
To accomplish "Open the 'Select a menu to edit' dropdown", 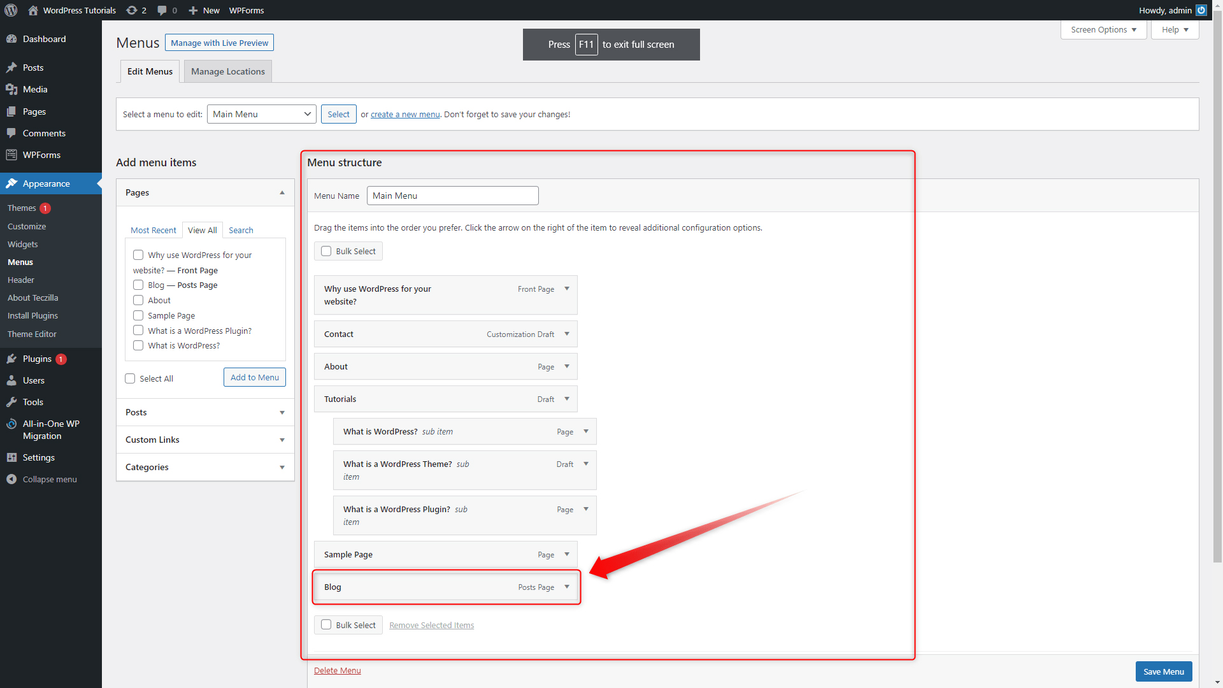I will click(262, 114).
